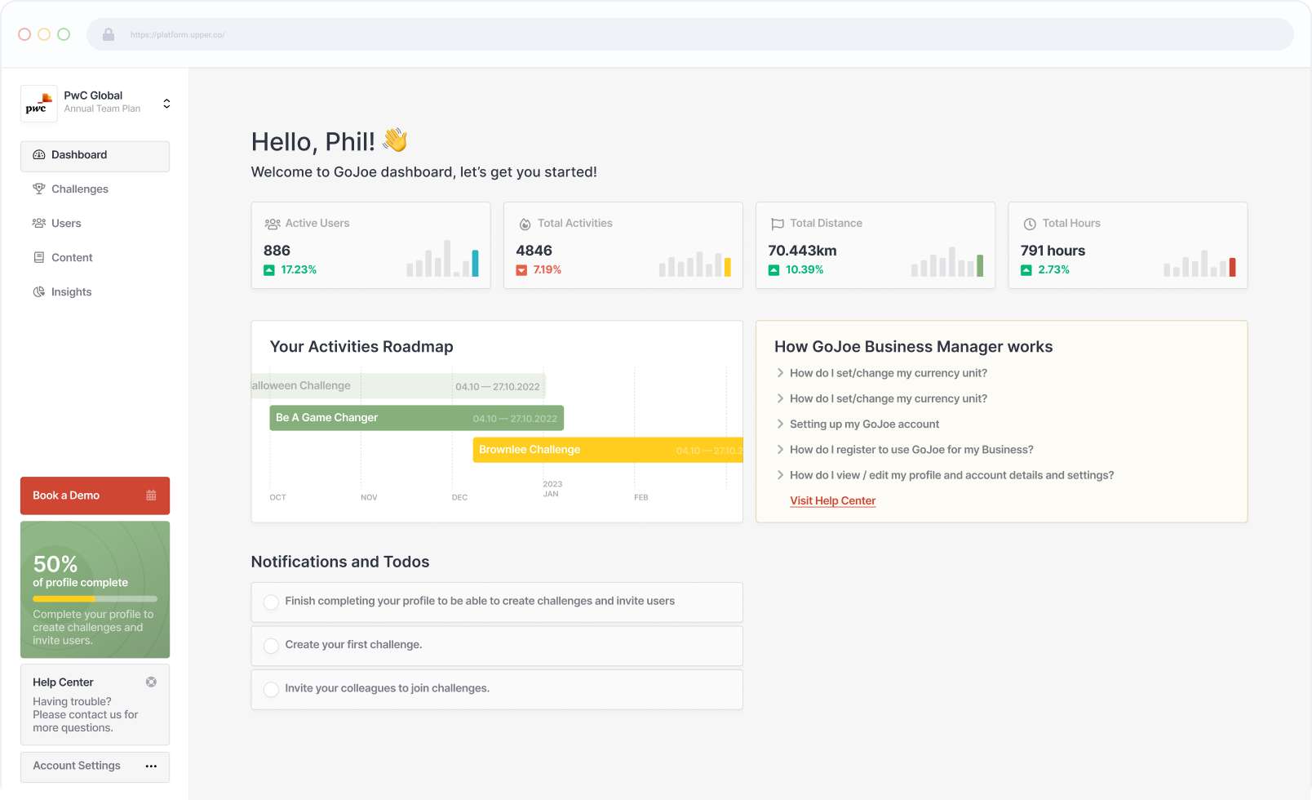This screenshot has width=1312, height=800.
Task: Click the profile completion progress bar
Action: point(95,598)
